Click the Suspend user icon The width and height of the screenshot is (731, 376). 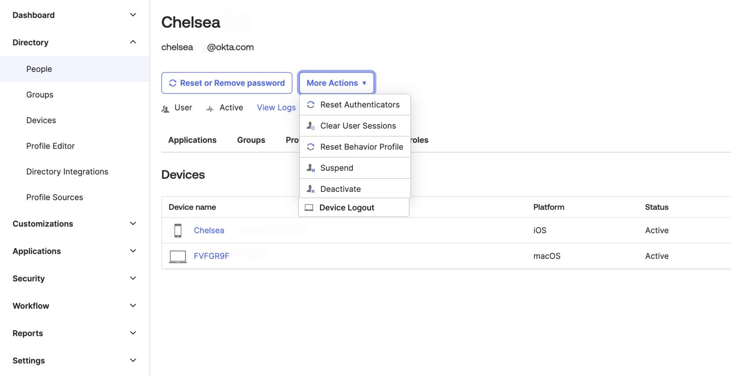click(x=311, y=168)
